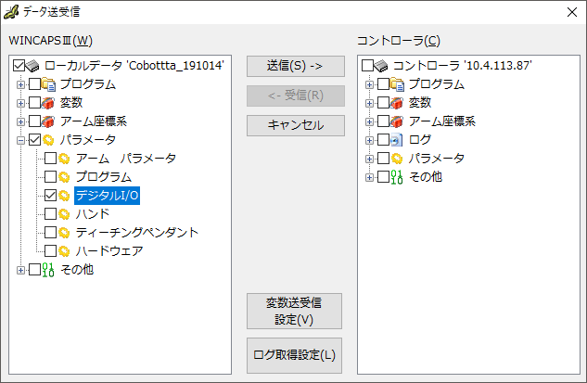The height and width of the screenshot is (383, 587).
Task: Select the アーム パラメータ tree item
Action: click(126, 159)
